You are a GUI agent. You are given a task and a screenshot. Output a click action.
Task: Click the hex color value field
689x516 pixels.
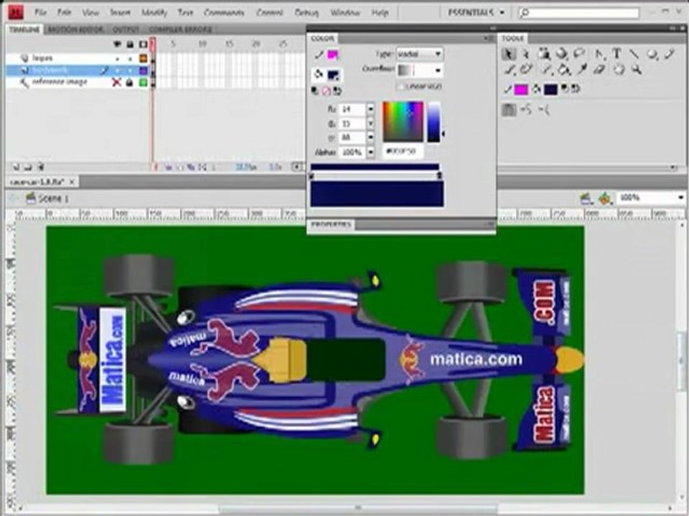click(x=403, y=152)
